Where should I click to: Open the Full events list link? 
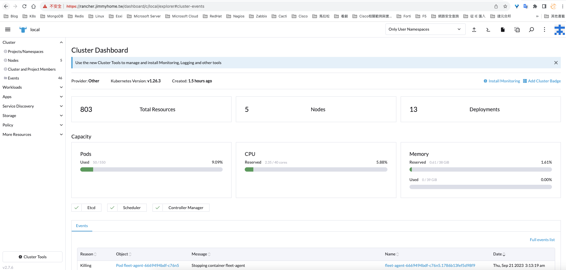[x=542, y=240]
